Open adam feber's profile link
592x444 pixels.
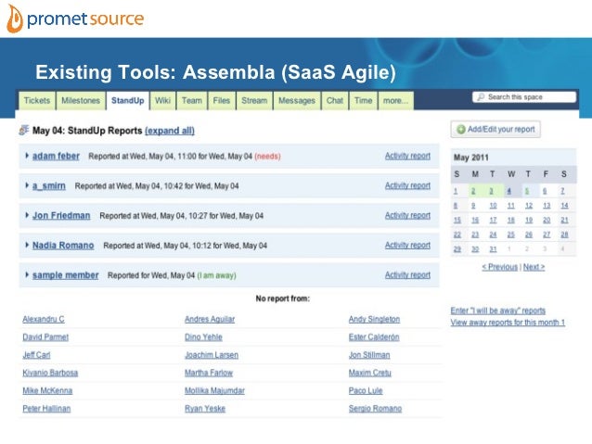[56, 156]
